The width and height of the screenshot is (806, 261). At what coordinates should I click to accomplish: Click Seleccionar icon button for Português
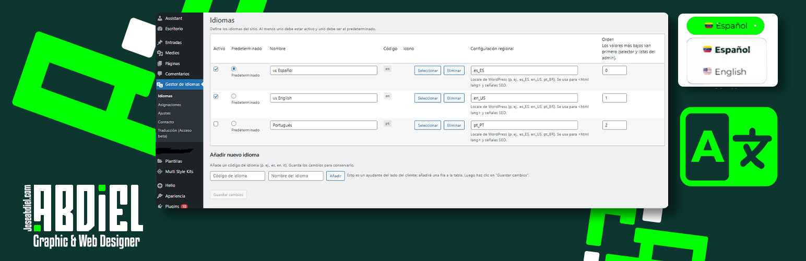coord(428,125)
